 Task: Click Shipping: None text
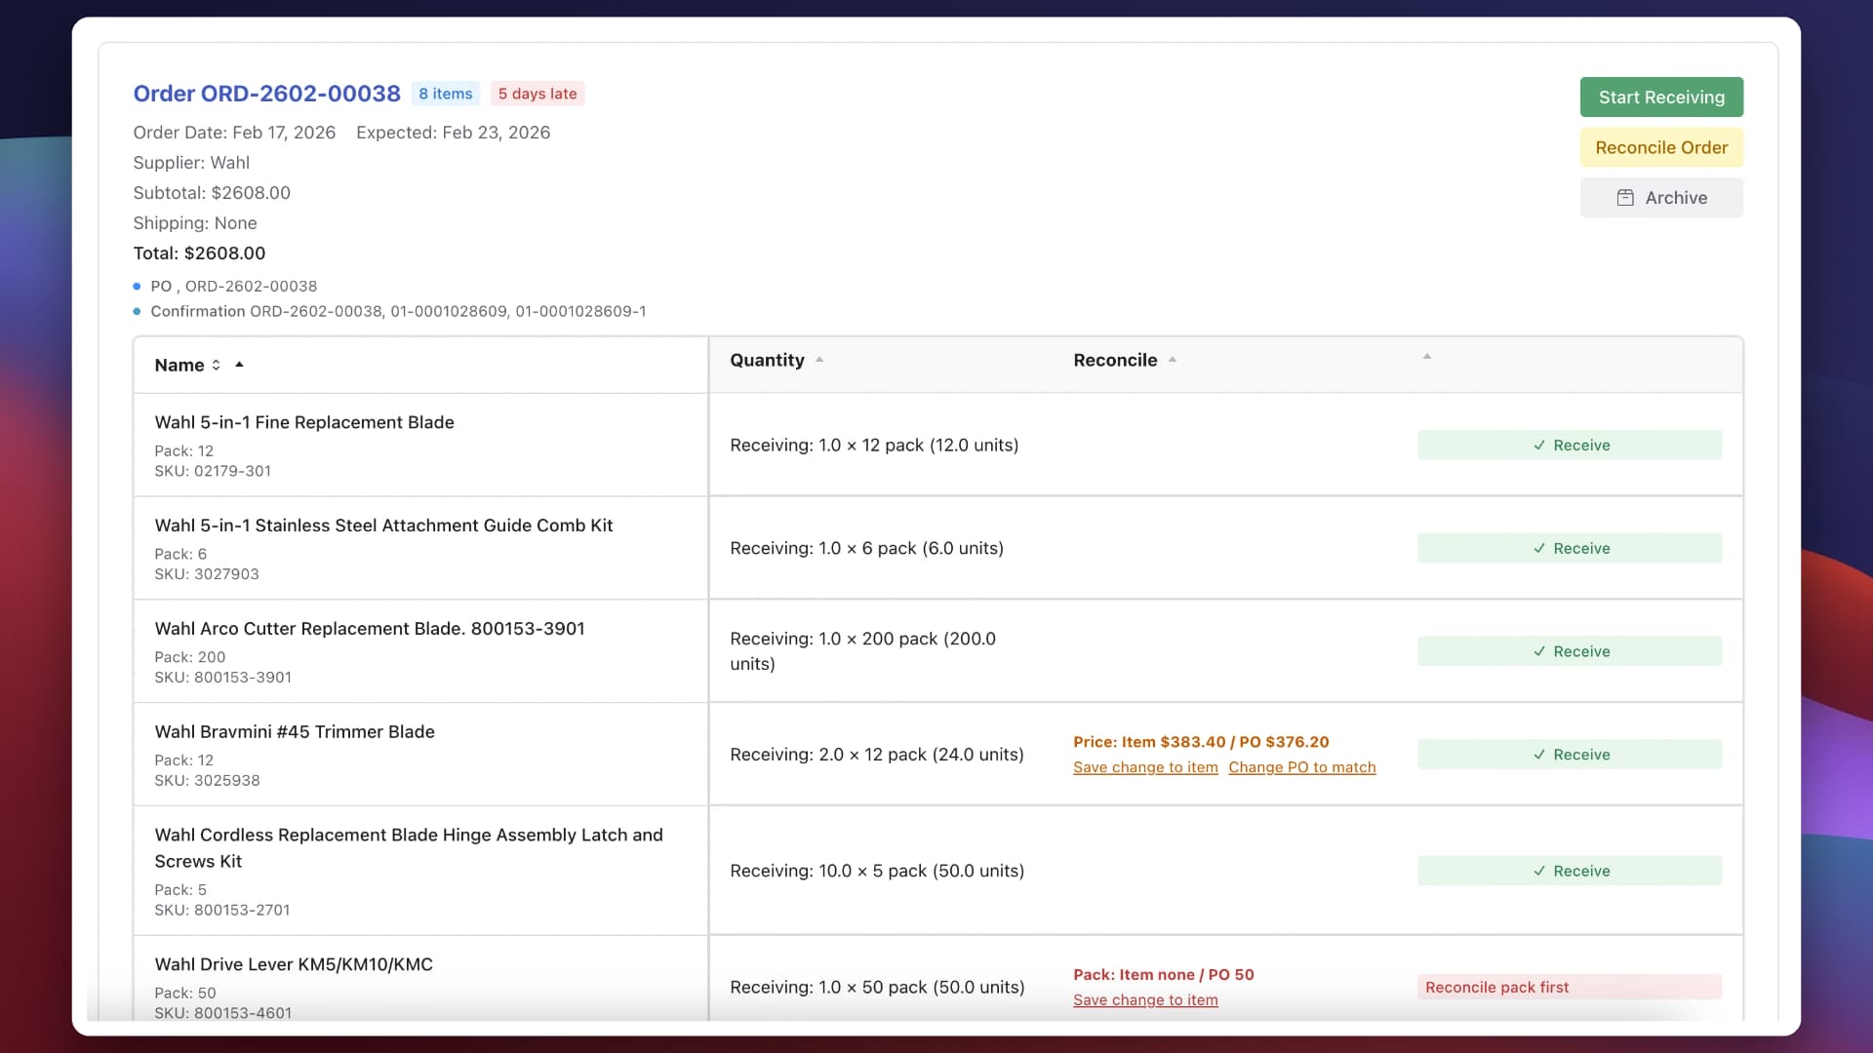[195, 223]
